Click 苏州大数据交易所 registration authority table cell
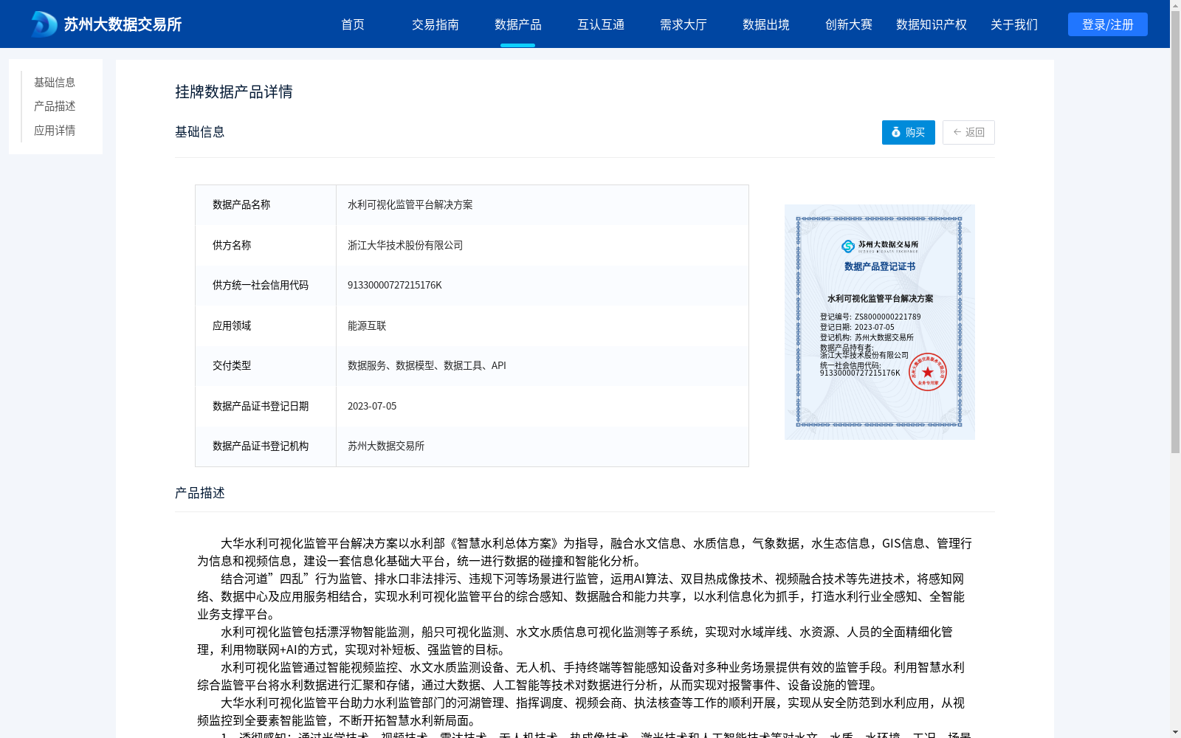Image resolution: width=1181 pixels, height=738 pixels. click(542, 446)
